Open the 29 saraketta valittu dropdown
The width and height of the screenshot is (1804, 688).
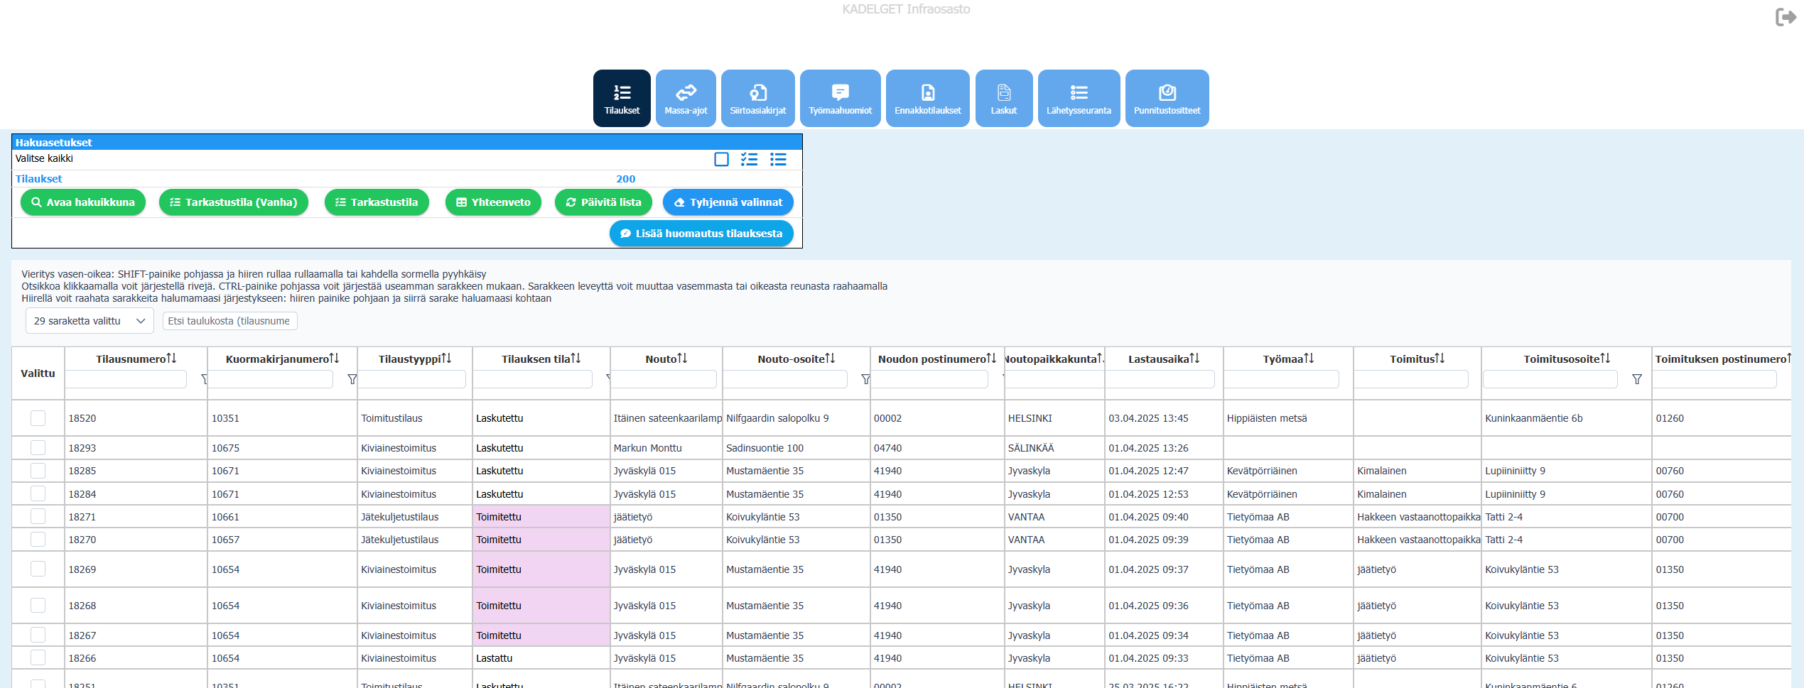90,321
